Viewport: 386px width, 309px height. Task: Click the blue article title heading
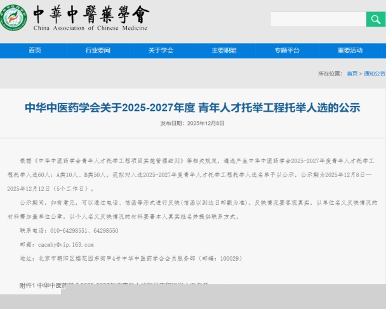pos(192,107)
